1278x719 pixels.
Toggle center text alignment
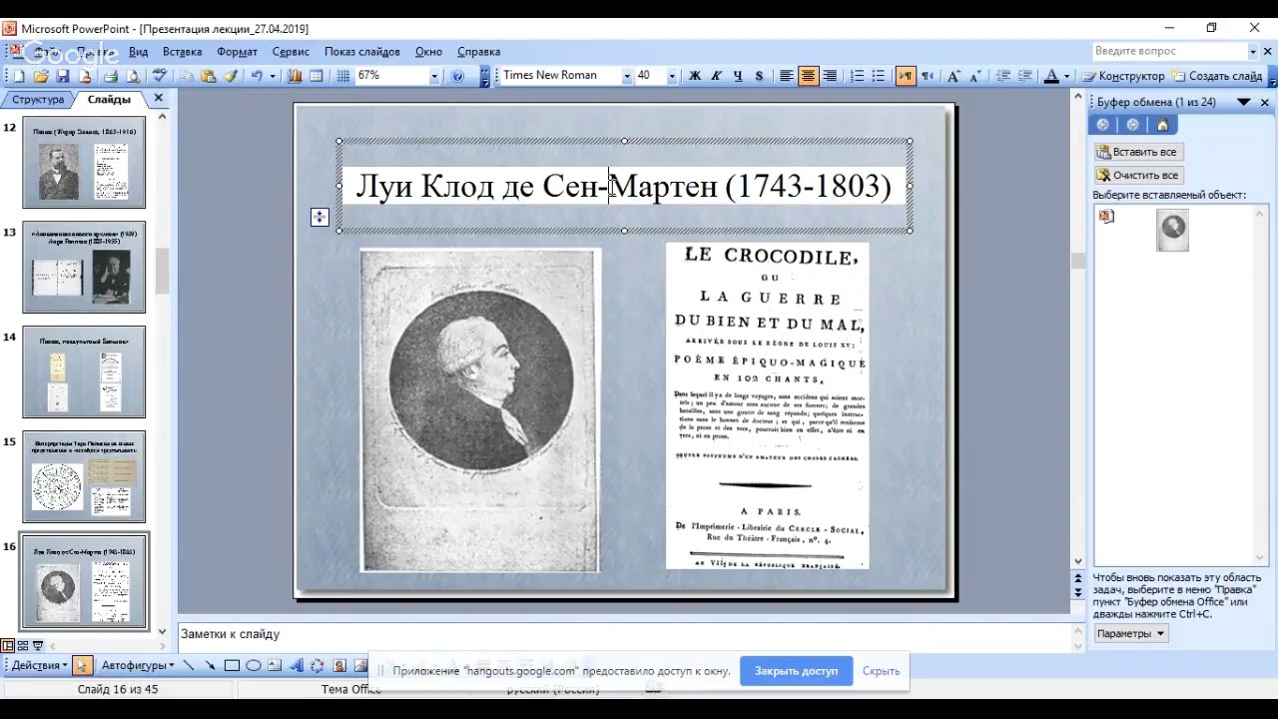tap(808, 76)
